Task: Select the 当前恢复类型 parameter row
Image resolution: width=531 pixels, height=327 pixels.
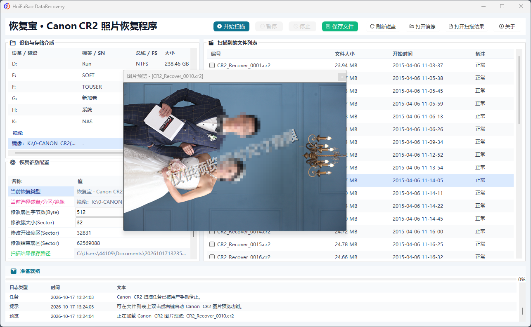Action: (66, 191)
